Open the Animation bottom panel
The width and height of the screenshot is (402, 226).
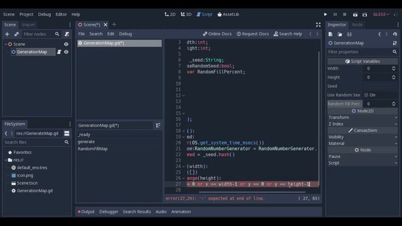[181, 212]
